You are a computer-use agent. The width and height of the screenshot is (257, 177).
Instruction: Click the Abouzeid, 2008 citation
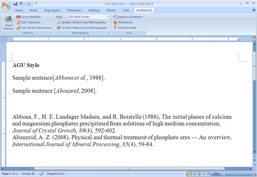coord(74,91)
